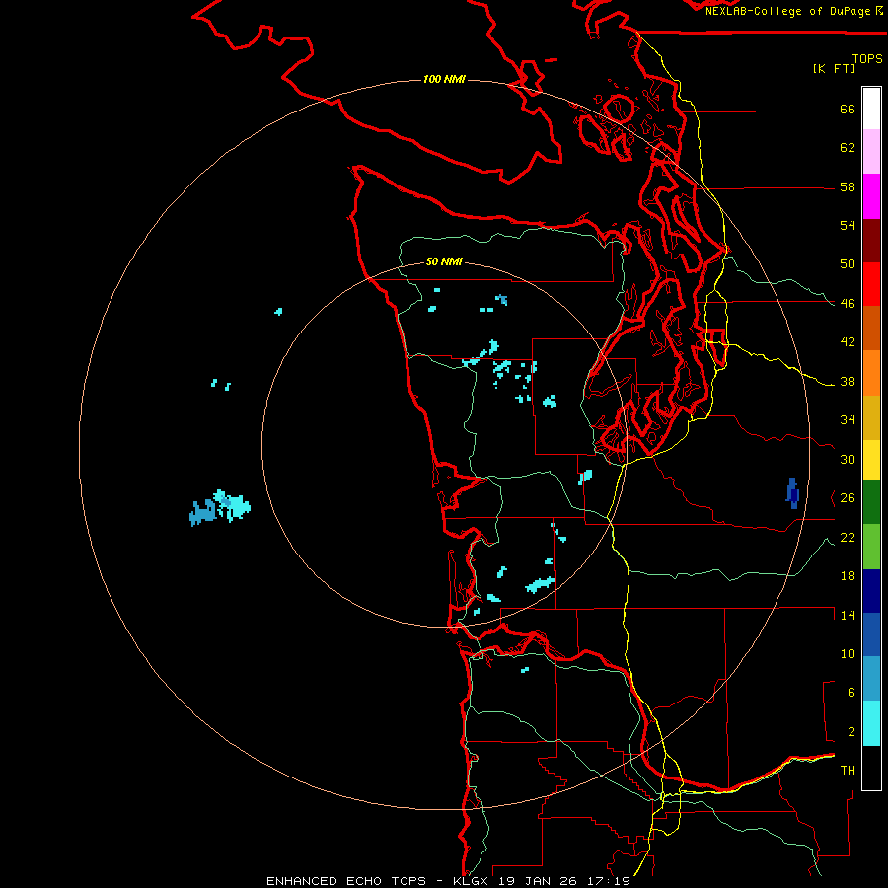Viewport: 888px width, 888px height.
Task: Click the legend value '38'
Action: (x=848, y=381)
